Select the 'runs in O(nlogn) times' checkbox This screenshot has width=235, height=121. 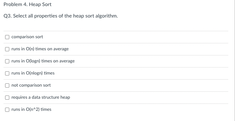[x=7, y=73]
